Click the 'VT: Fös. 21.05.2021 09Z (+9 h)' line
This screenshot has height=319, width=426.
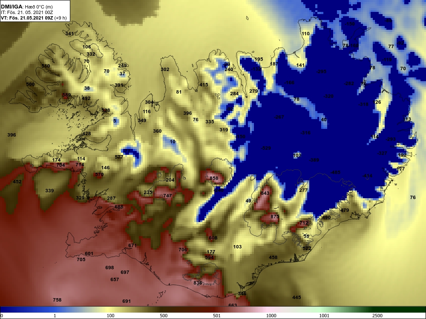[x=33, y=18]
